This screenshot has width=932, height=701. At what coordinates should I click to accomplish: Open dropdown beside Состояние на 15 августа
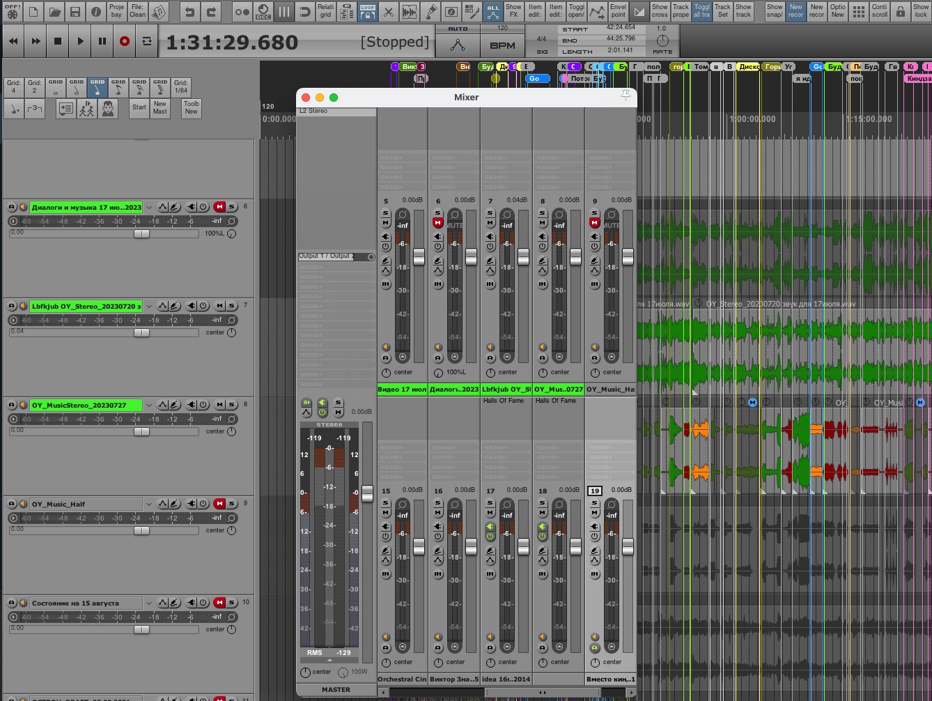[x=148, y=603]
